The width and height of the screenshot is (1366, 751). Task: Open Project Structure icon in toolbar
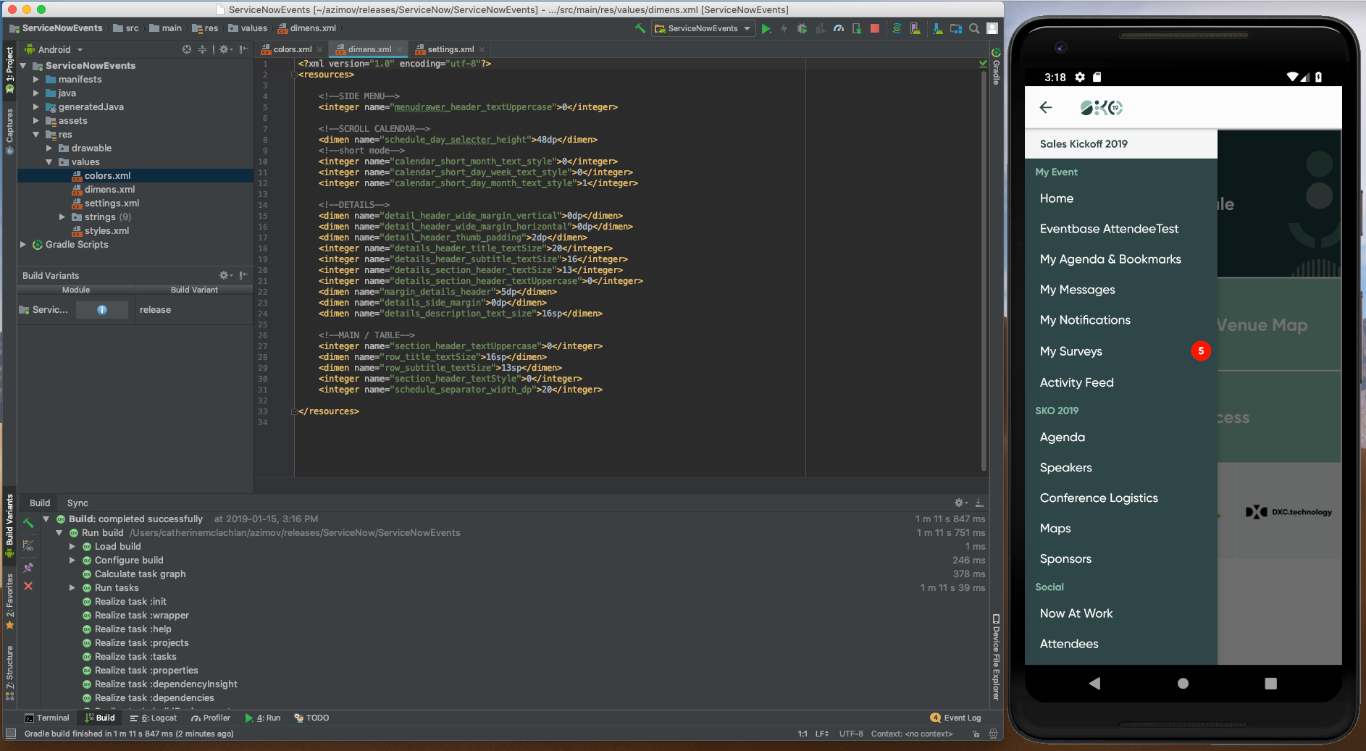[956, 28]
